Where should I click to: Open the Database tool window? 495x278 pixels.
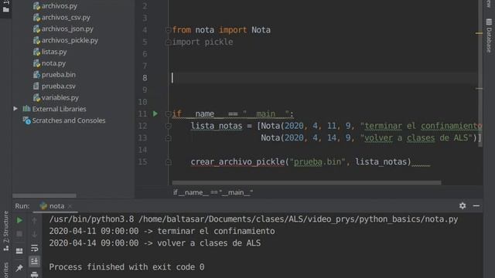[489, 36]
